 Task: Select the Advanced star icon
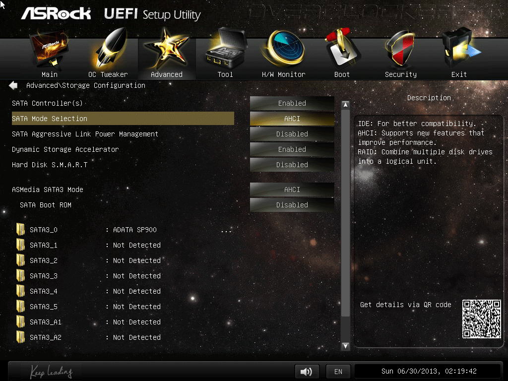click(x=167, y=49)
